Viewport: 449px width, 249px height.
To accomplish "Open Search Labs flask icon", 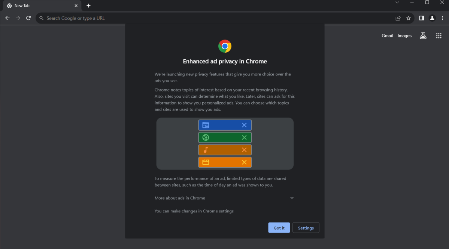I will click(423, 36).
